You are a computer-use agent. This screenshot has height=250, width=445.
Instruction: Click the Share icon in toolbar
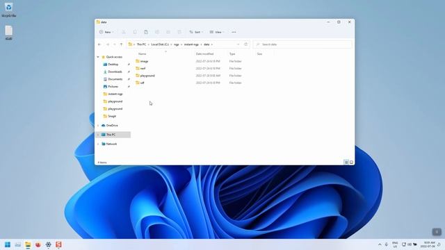(168, 32)
